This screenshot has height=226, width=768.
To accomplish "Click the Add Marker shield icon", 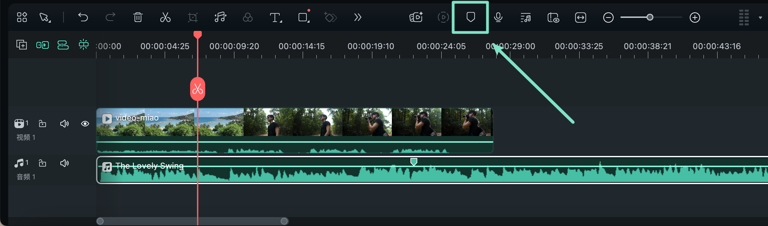I will point(470,17).
